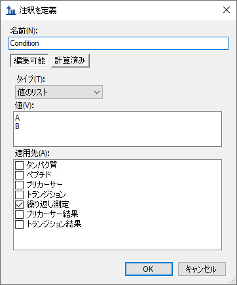Viewport: 237px width, 285px height.
Task: Confirm with the OK button
Action: coord(149,269)
